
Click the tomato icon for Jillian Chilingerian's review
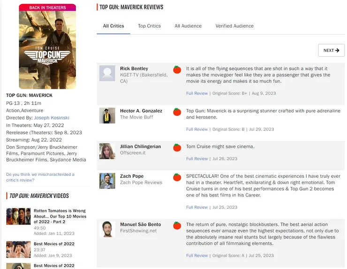point(177,147)
